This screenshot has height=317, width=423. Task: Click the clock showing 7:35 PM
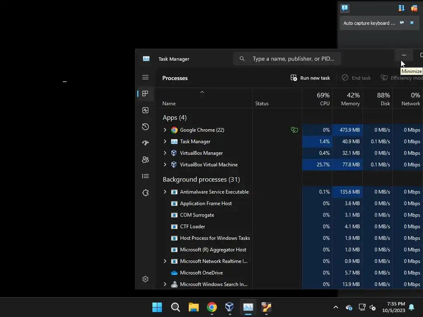click(396, 304)
